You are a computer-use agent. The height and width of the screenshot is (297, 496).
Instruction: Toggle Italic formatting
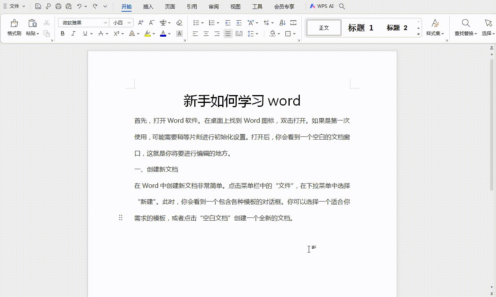(73, 34)
